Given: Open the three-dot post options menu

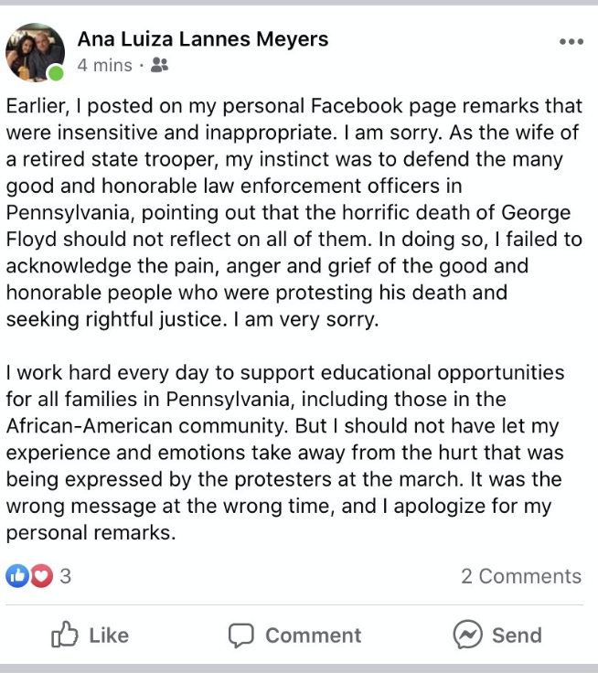Looking at the screenshot, I should coord(571,42).
